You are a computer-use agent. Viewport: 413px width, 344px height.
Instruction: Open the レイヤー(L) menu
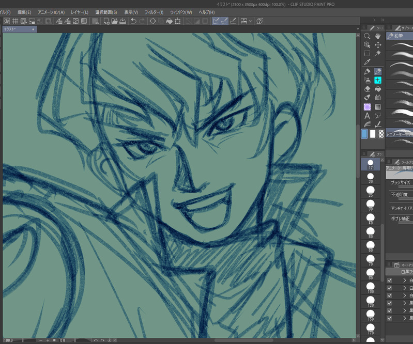tap(80, 12)
